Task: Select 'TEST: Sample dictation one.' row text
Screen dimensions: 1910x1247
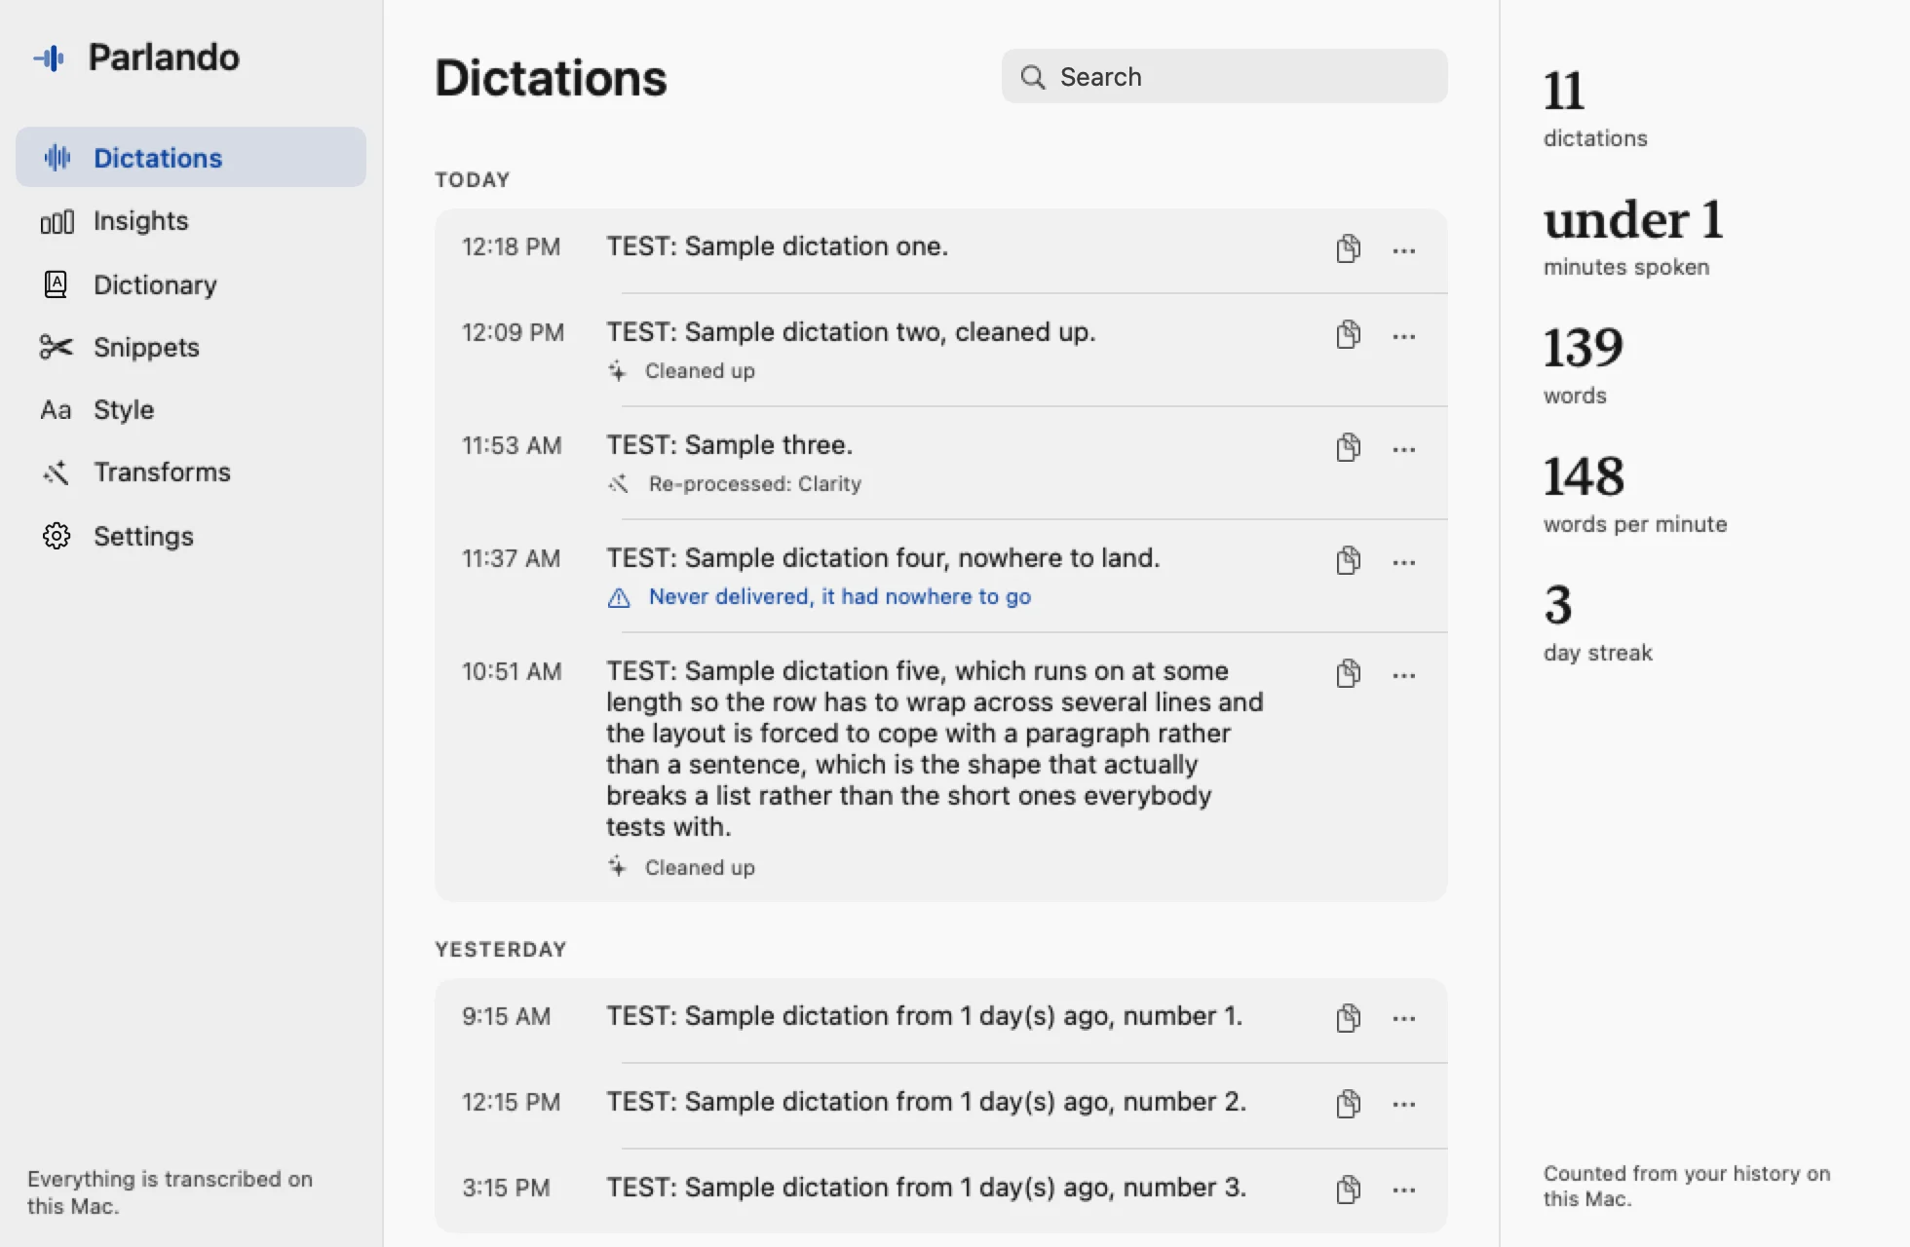Action: (x=777, y=246)
